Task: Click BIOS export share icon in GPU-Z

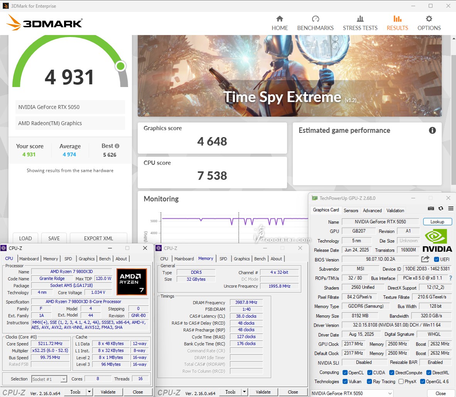Action: pyautogui.click(x=425, y=259)
